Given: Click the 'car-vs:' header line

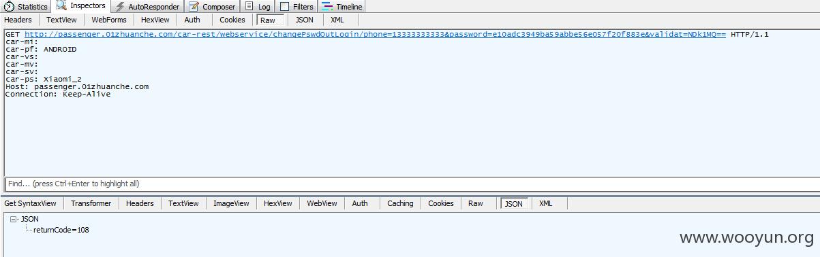Looking at the screenshot, I should (22, 56).
